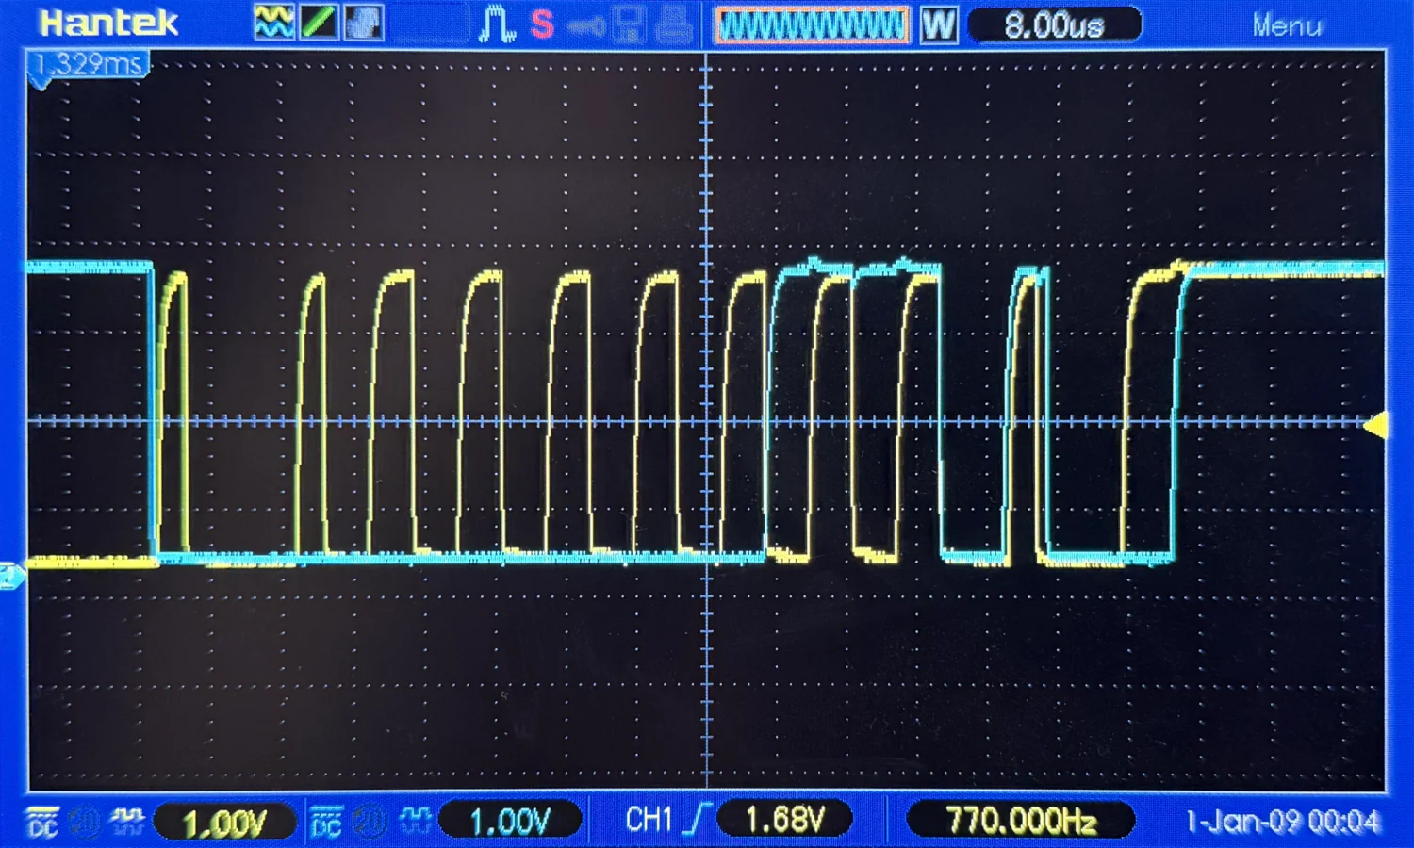Click the printer icon in the toolbar

pyautogui.click(x=670, y=24)
